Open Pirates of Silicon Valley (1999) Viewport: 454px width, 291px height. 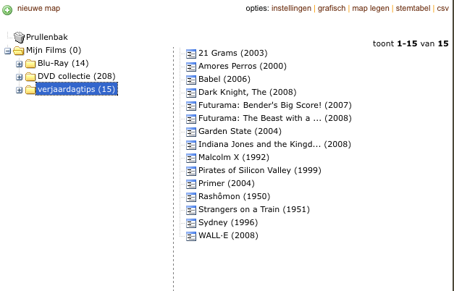coord(260,170)
